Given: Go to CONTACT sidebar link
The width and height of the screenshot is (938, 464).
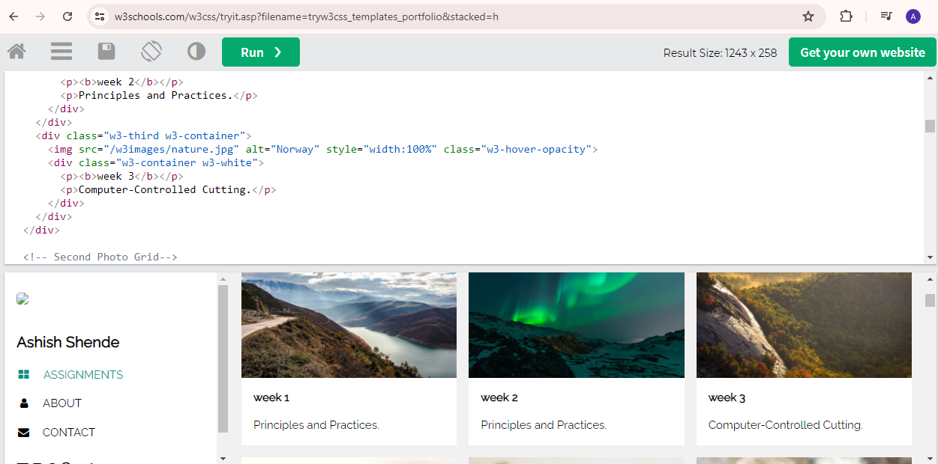Looking at the screenshot, I should tap(69, 433).
